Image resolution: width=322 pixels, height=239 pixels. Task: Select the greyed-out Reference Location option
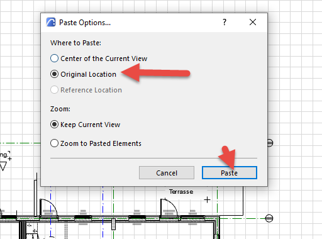[86, 90]
